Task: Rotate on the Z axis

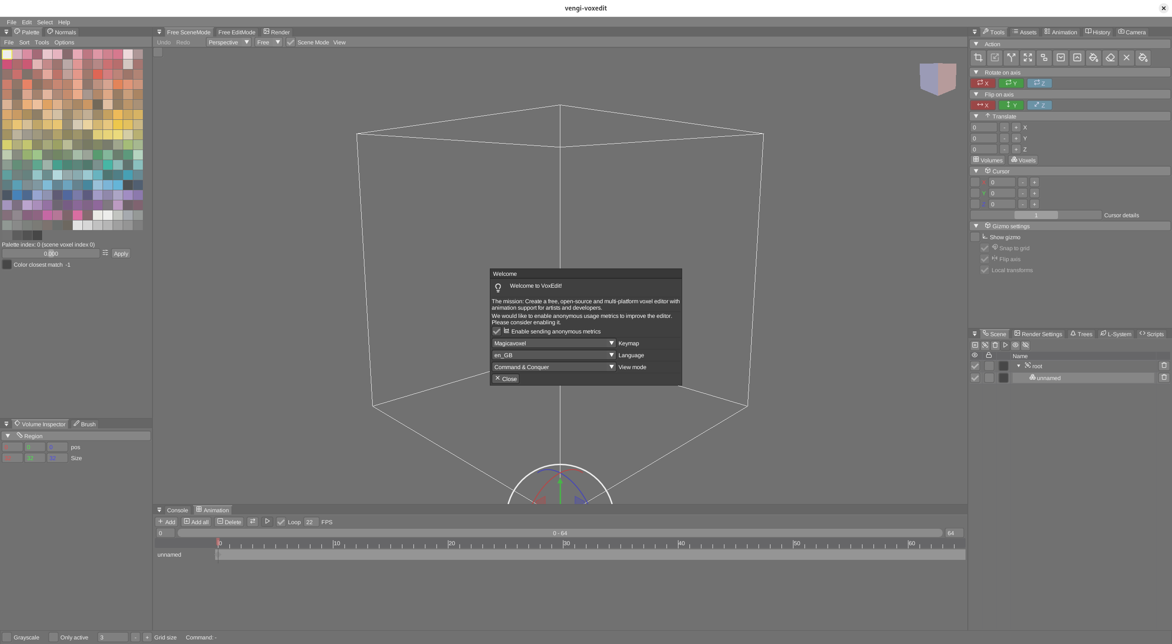Action: coord(1040,83)
